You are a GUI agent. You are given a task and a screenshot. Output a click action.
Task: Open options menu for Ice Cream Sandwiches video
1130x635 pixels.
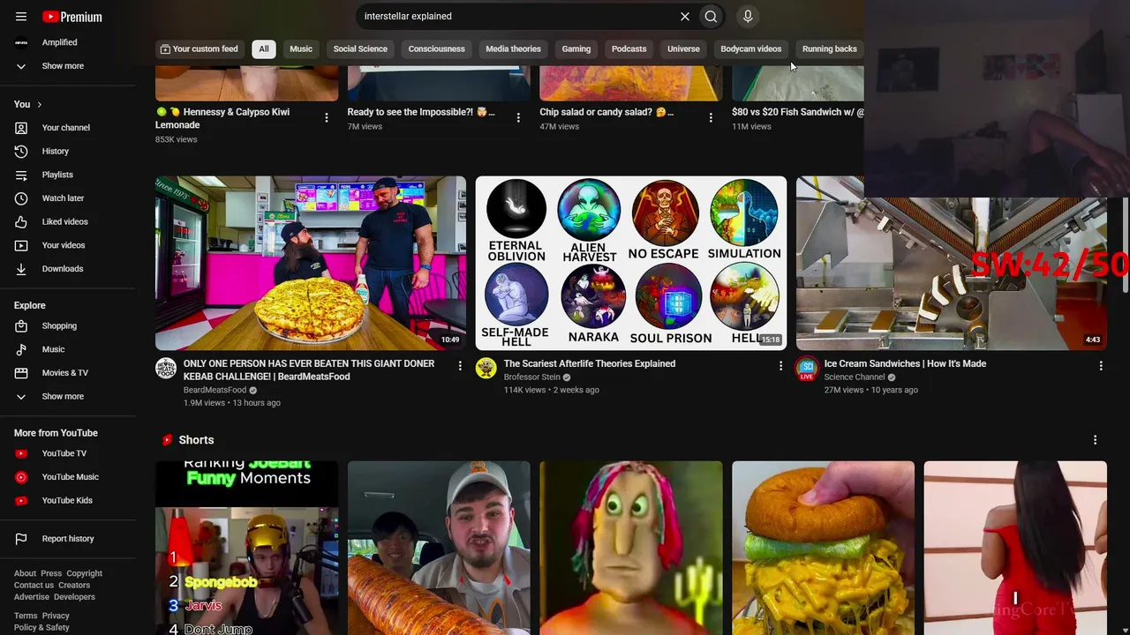pyautogui.click(x=1101, y=365)
